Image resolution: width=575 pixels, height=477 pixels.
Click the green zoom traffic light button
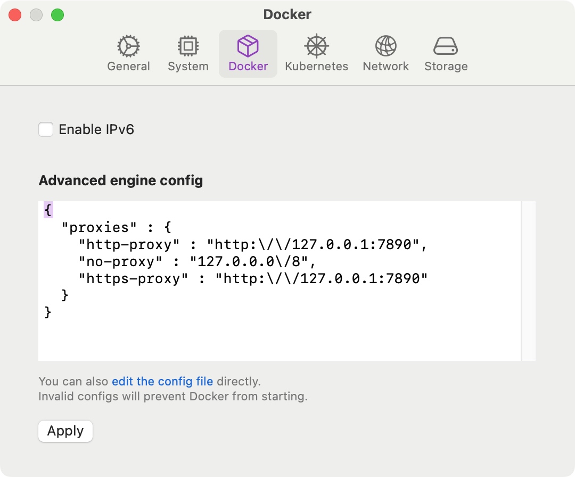tap(57, 14)
